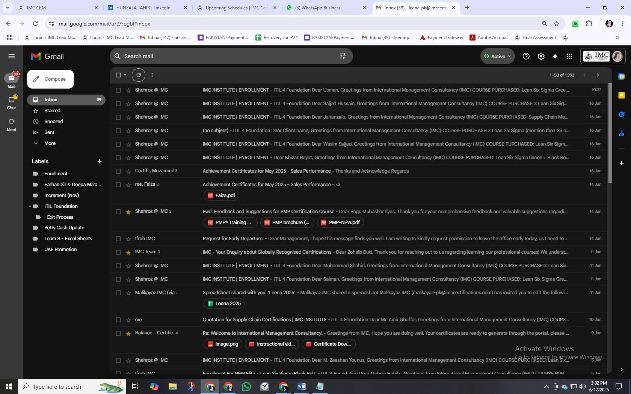Open the PMP-NEW.pdf attachment chip
Viewport: 631px width, 394px height.
pos(340,223)
